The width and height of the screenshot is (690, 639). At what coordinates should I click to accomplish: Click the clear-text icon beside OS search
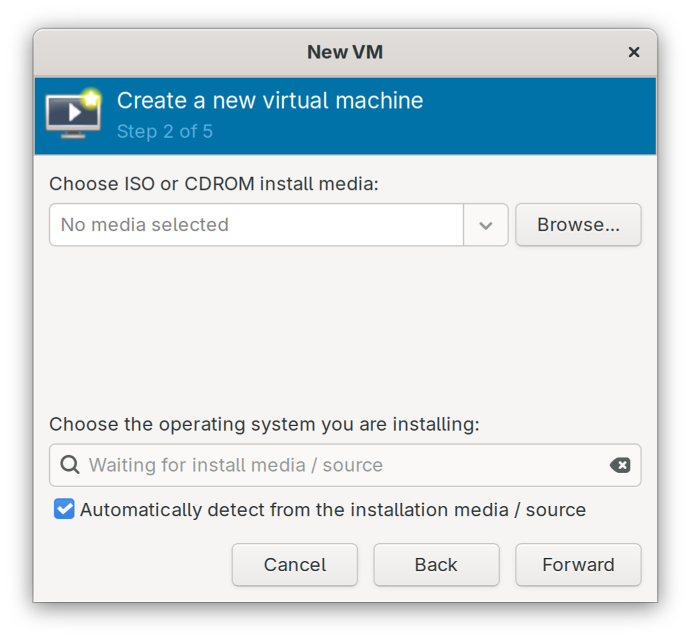(620, 465)
